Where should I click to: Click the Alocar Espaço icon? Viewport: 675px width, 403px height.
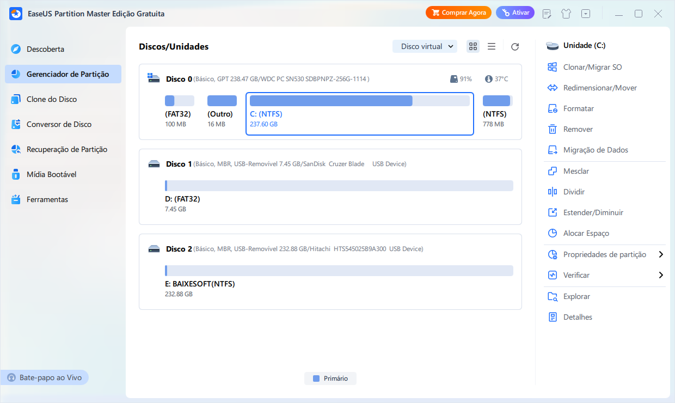pyautogui.click(x=553, y=233)
